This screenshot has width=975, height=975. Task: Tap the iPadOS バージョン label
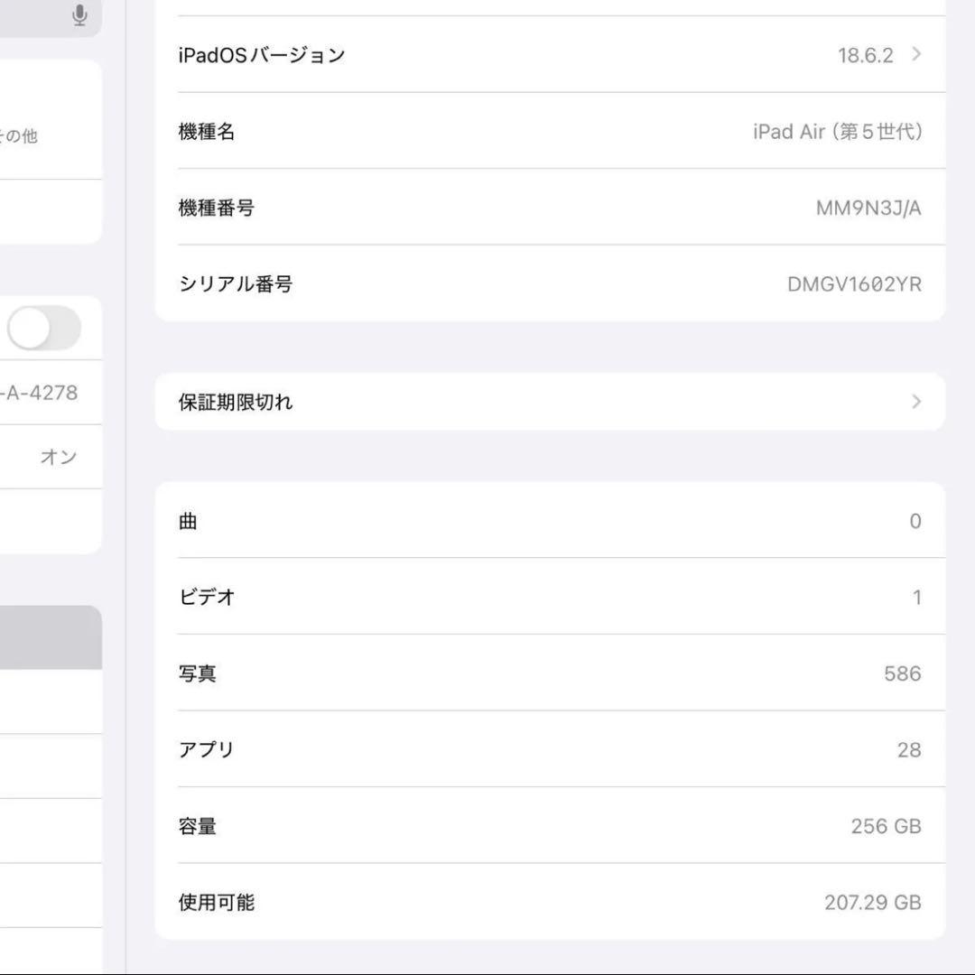click(x=261, y=54)
